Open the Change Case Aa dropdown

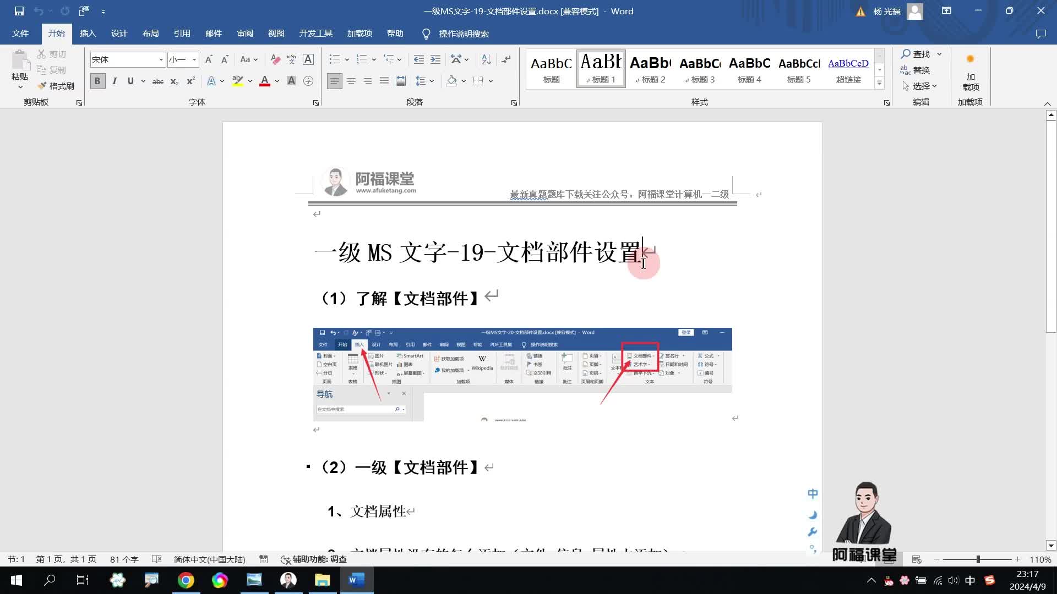point(249,59)
